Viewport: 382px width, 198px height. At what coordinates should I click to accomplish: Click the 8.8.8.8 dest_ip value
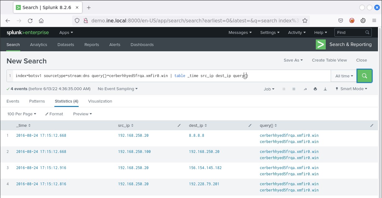tap(196, 136)
